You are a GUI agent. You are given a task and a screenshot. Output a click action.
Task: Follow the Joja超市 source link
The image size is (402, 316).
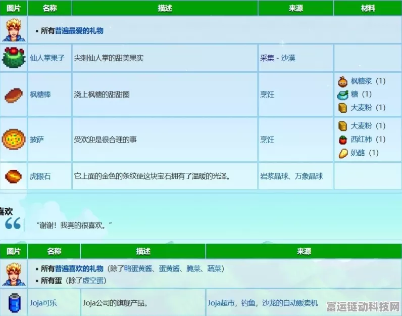point(221,303)
